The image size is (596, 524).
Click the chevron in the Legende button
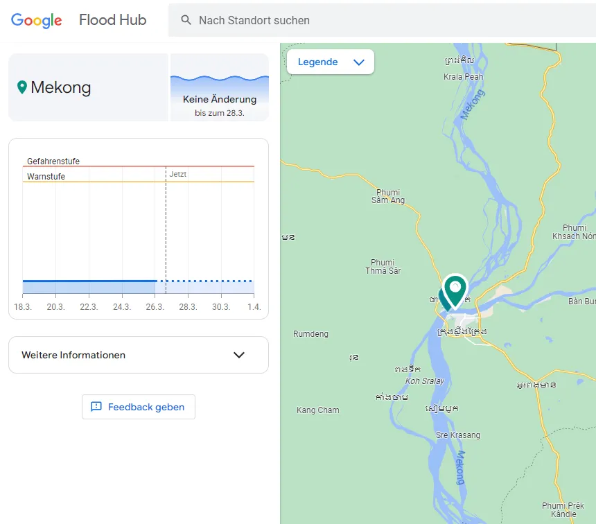pos(359,62)
